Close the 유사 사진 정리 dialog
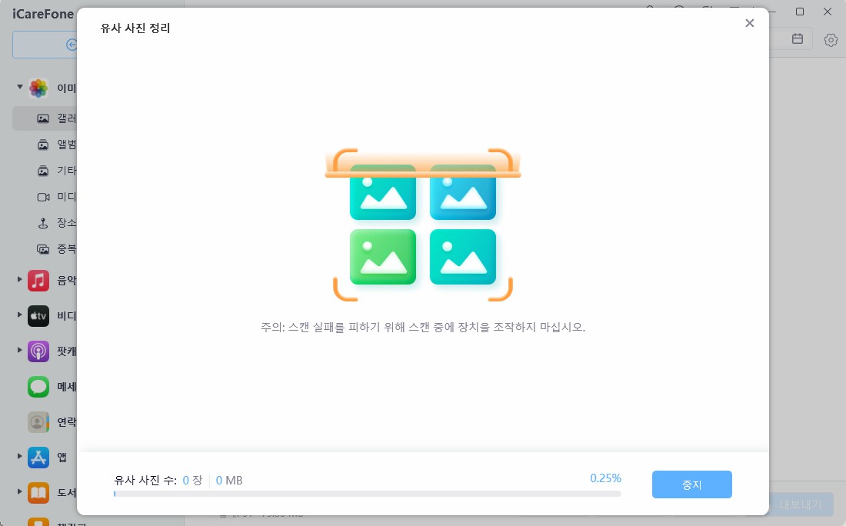Viewport: 846px width, 526px height. (x=750, y=23)
